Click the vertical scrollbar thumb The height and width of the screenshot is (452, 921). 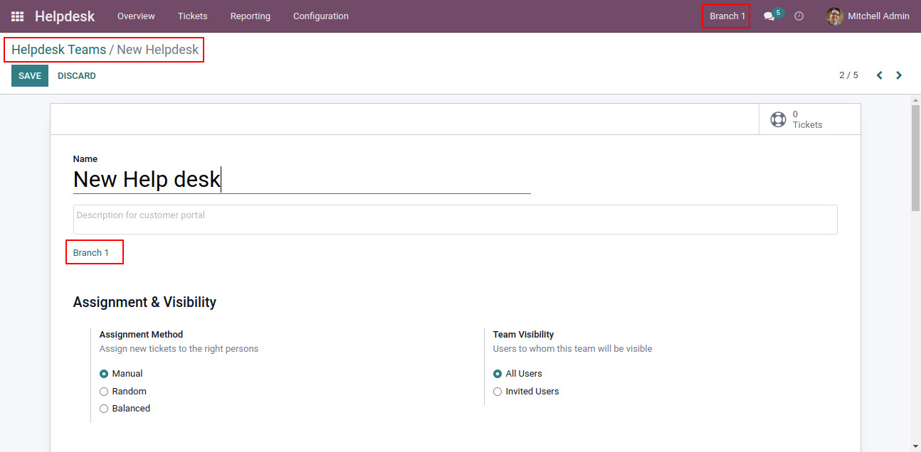[x=915, y=158]
